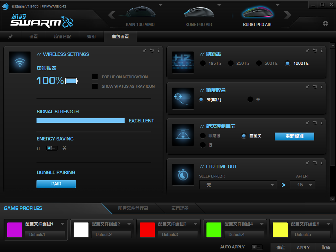
Task: Click the Wi-Fi wireless settings icon
Action: (20, 62)
